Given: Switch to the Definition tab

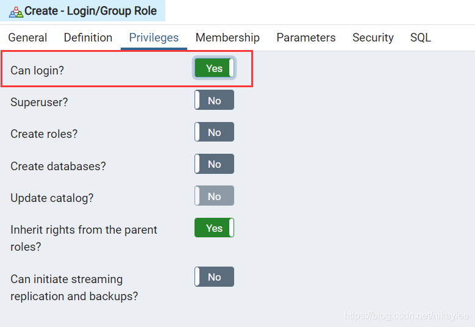Looking at the screenshot, I should [88, 38].
